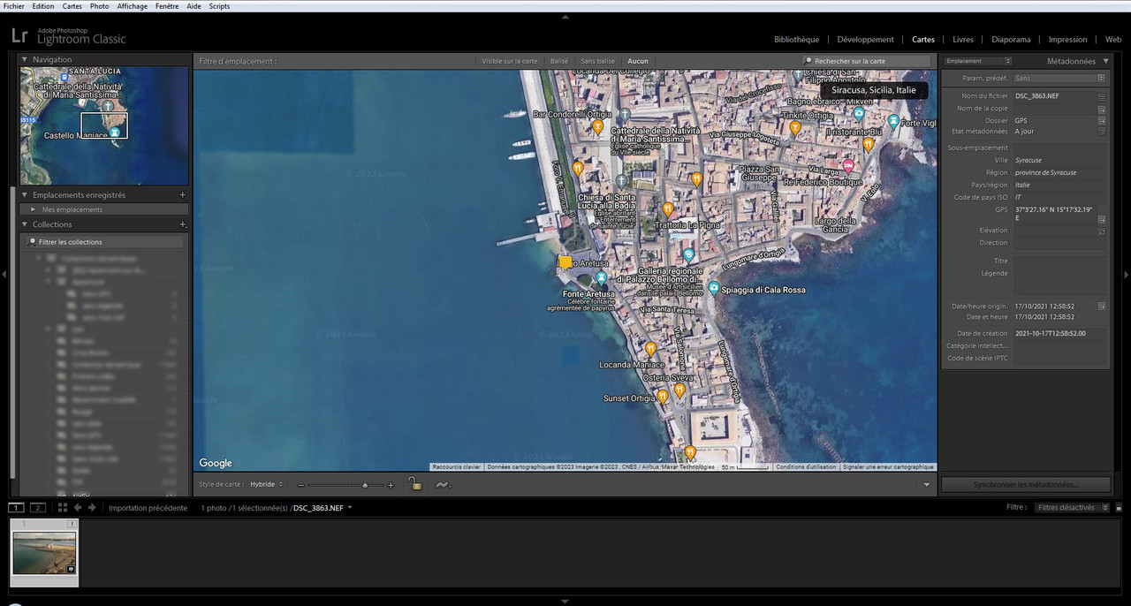Select the Aucun location filter
The image size is (1131, 606).
click(x=638, y=61)
